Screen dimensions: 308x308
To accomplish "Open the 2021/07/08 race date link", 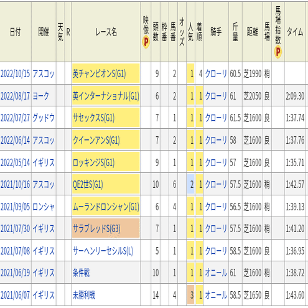I will pos(16,251).
